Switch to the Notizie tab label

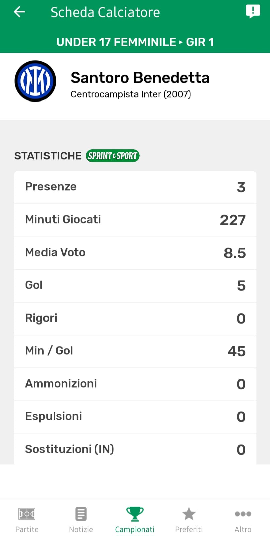[81, 529]
